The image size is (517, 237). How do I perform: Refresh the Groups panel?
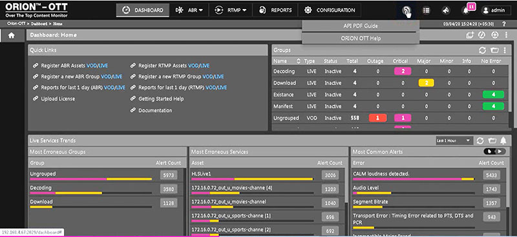(x=482, y=50)
